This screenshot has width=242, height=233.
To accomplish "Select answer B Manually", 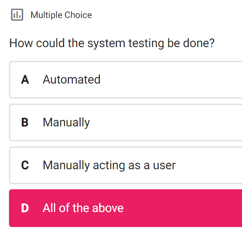I will click(125, 122).
